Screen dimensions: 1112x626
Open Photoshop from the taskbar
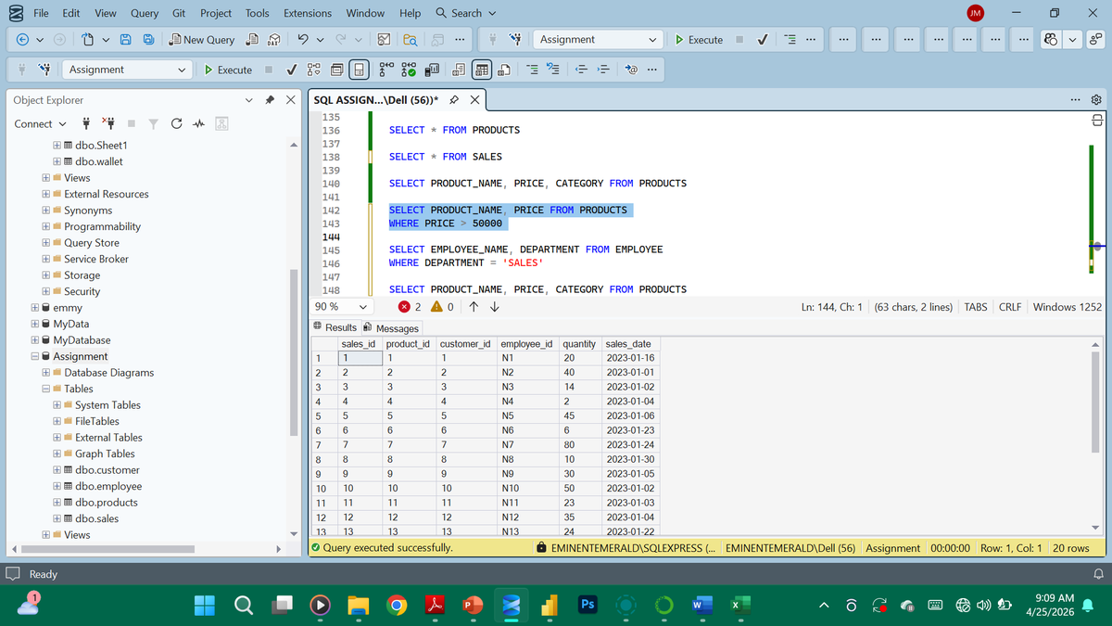pyautogui.click(x=587, y=606)
